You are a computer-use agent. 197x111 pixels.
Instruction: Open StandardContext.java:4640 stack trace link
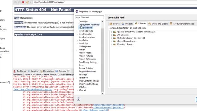coord(109,105)
